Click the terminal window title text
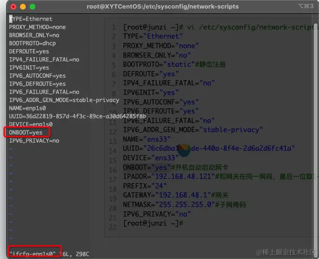This screenshot has width=319, height=259. (163, 7)
